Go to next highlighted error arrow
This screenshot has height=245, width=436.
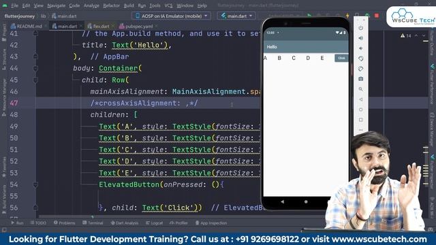pyautogui.click(x=424, y=35)
